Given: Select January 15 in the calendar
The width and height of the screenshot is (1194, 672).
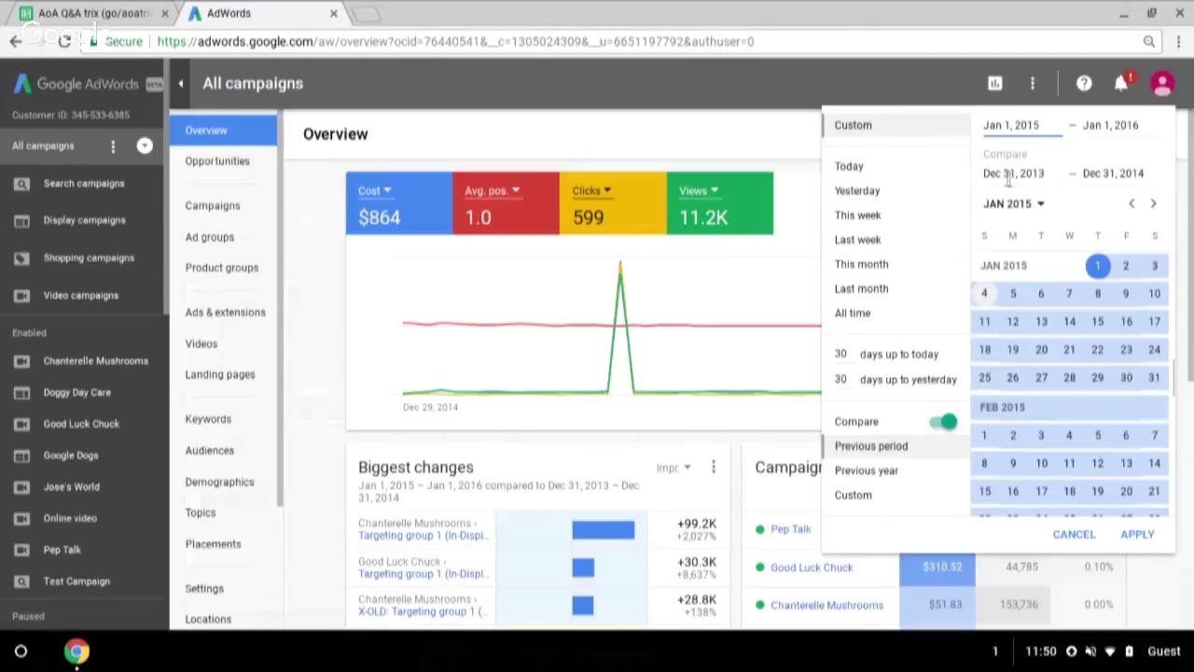Looking at the screenshot, I should click(x=1098, y=322).
